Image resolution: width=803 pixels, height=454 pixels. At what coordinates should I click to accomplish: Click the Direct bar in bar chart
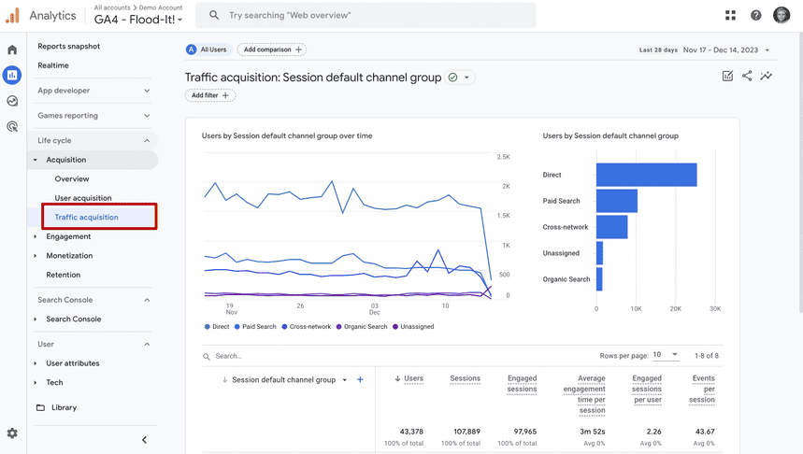click(x=646, y=175)
